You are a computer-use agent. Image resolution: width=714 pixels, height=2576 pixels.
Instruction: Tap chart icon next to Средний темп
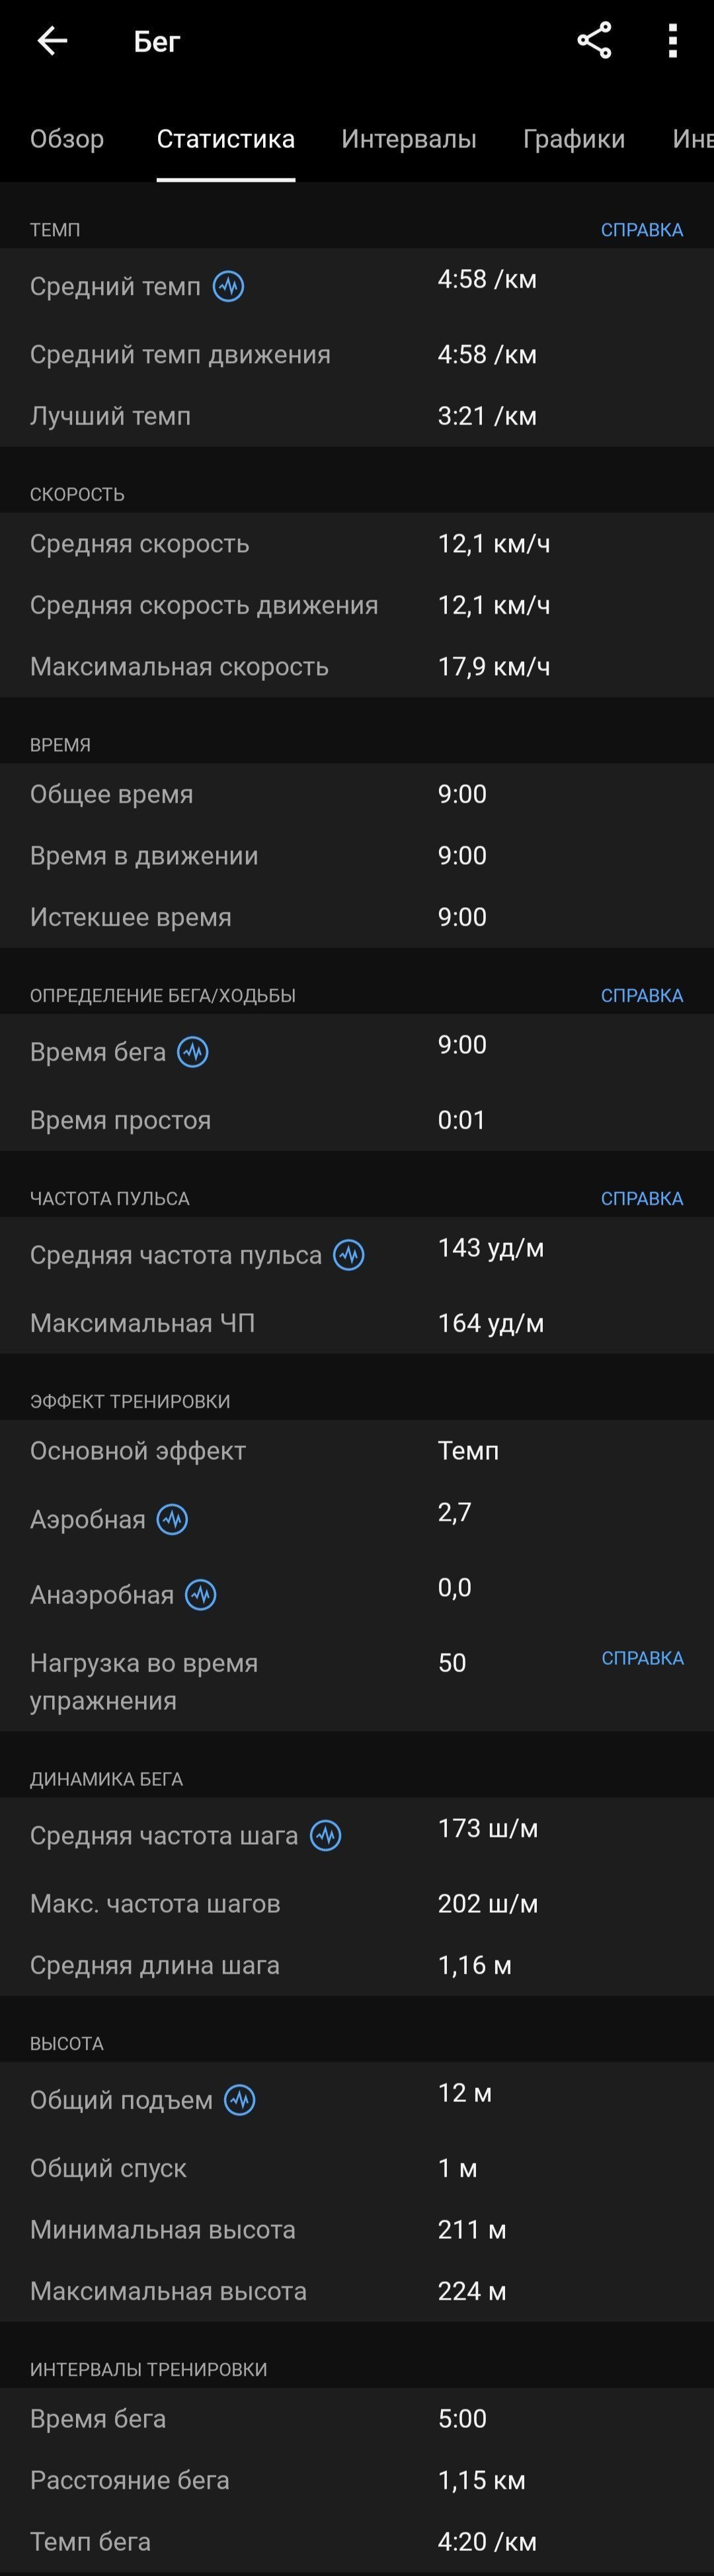(229, 287)
